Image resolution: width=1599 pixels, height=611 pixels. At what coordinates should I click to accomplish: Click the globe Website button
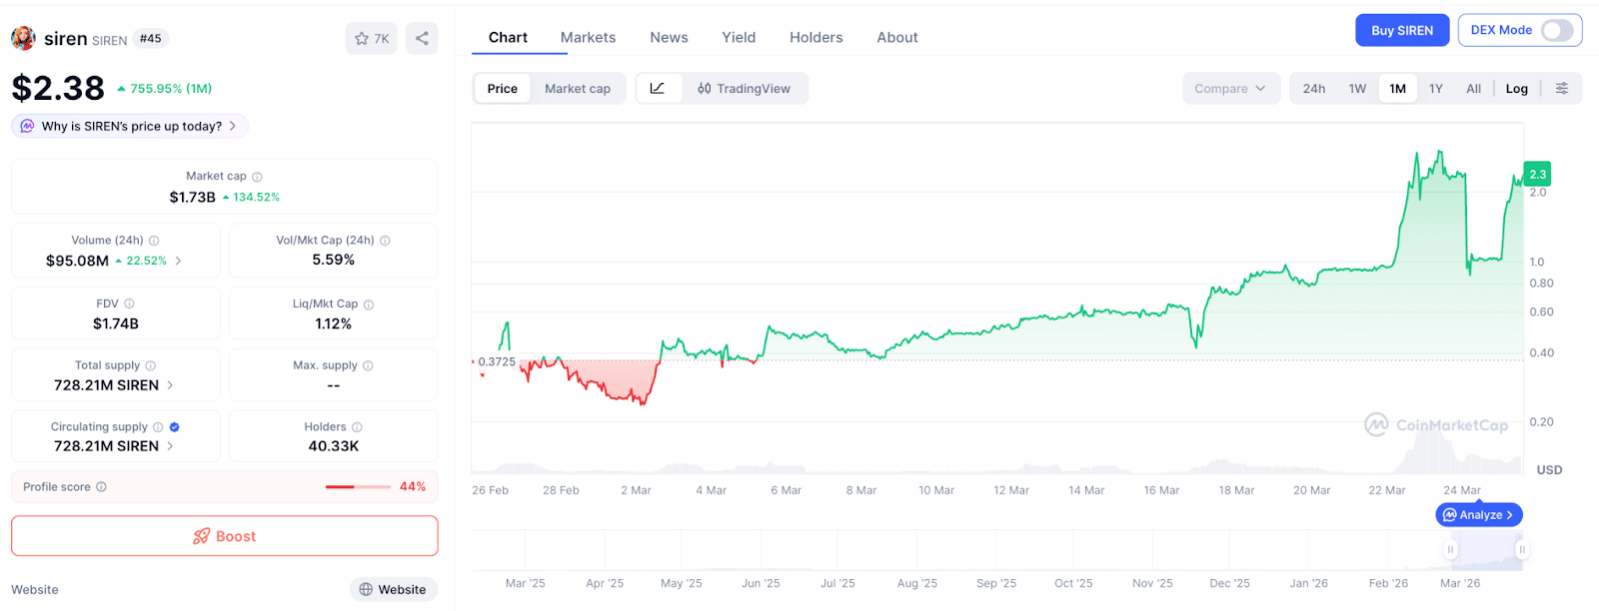(x=394, y=589)
